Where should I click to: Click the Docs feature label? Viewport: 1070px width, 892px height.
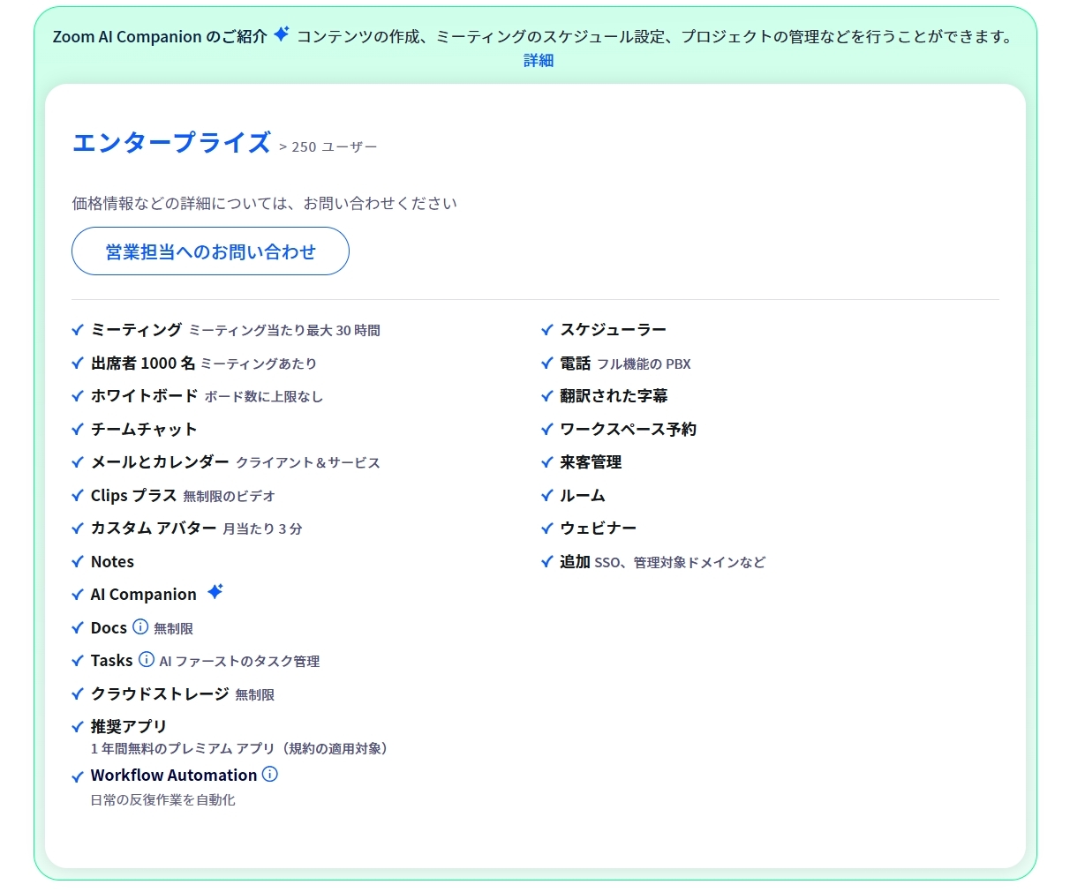109,628
